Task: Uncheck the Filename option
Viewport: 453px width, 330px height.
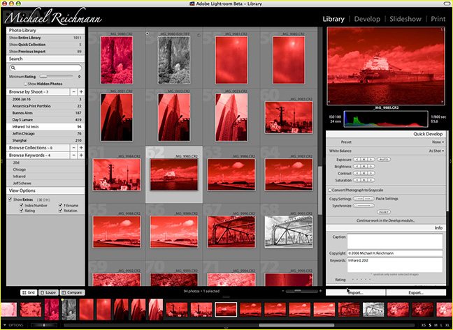Action: [60, 205]
